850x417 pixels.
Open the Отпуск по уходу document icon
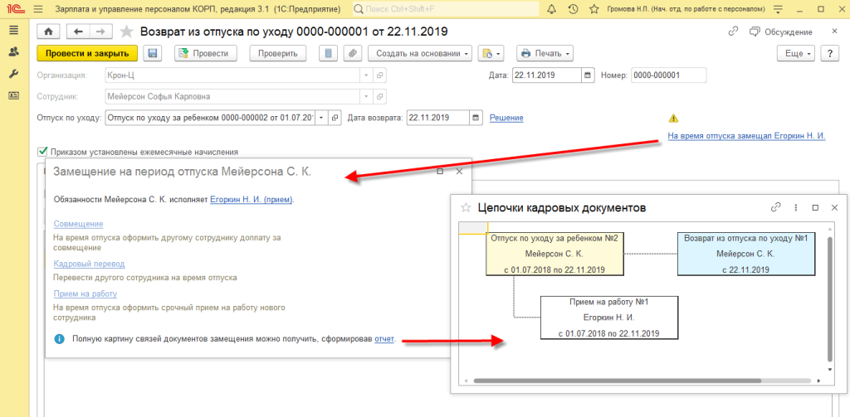[x=335, y=118]
